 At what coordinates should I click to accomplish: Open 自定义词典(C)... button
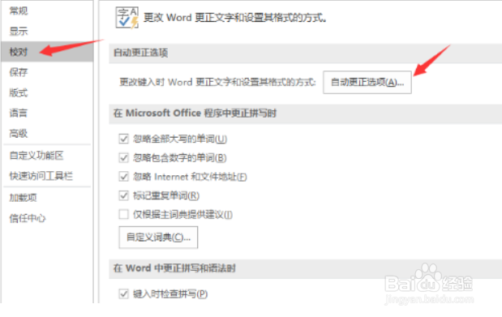158,238
